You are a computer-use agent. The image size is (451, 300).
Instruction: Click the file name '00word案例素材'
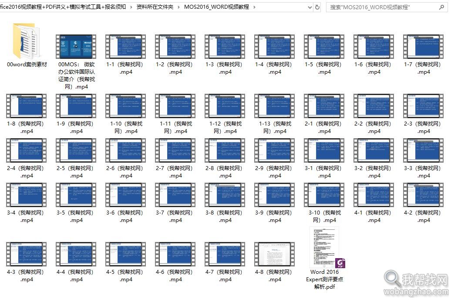(x=27, y=65)
